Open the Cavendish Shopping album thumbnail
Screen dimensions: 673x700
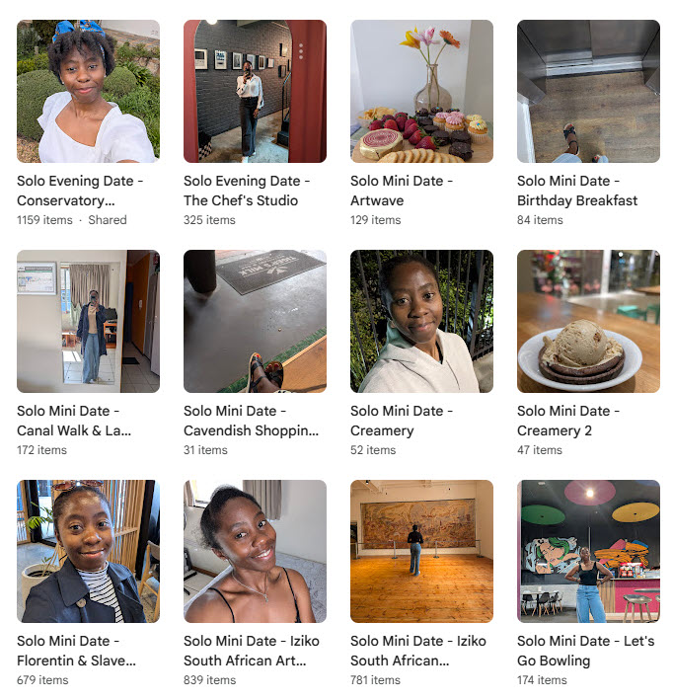(x=255, y=321)
